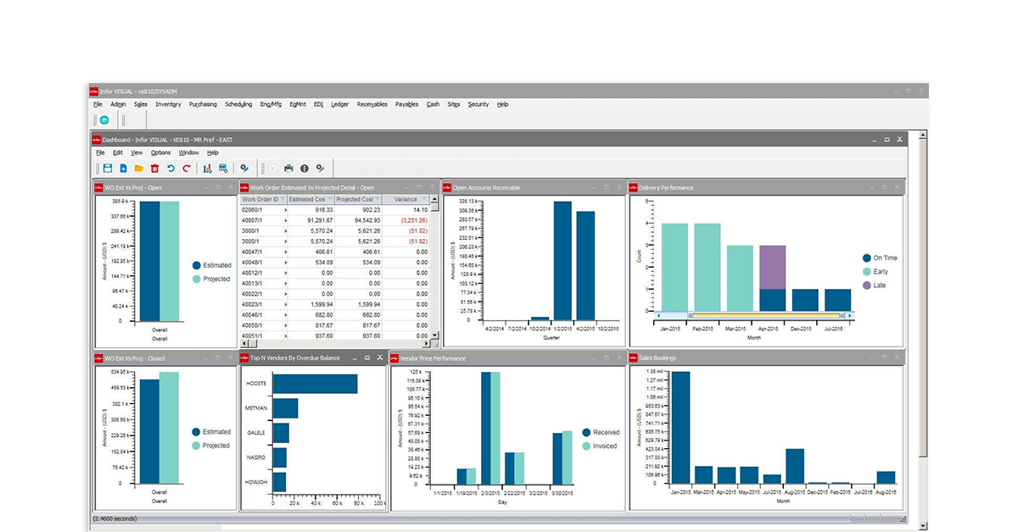The width and height of the screenshot is (1018, 532).
Task: Click the Infor logo of Vendor Price Performance panel
Action: 394,358
